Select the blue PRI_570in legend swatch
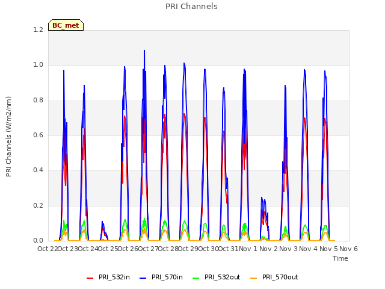Screen dimensions: 385x289 coord(143,278)
